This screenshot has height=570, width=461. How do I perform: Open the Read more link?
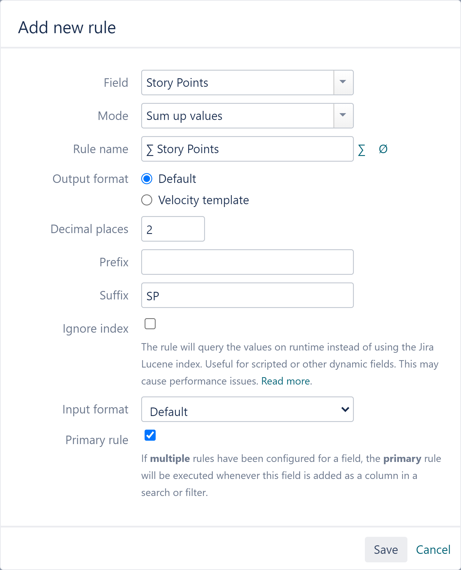pyautogui.click(x=286, y=381)
